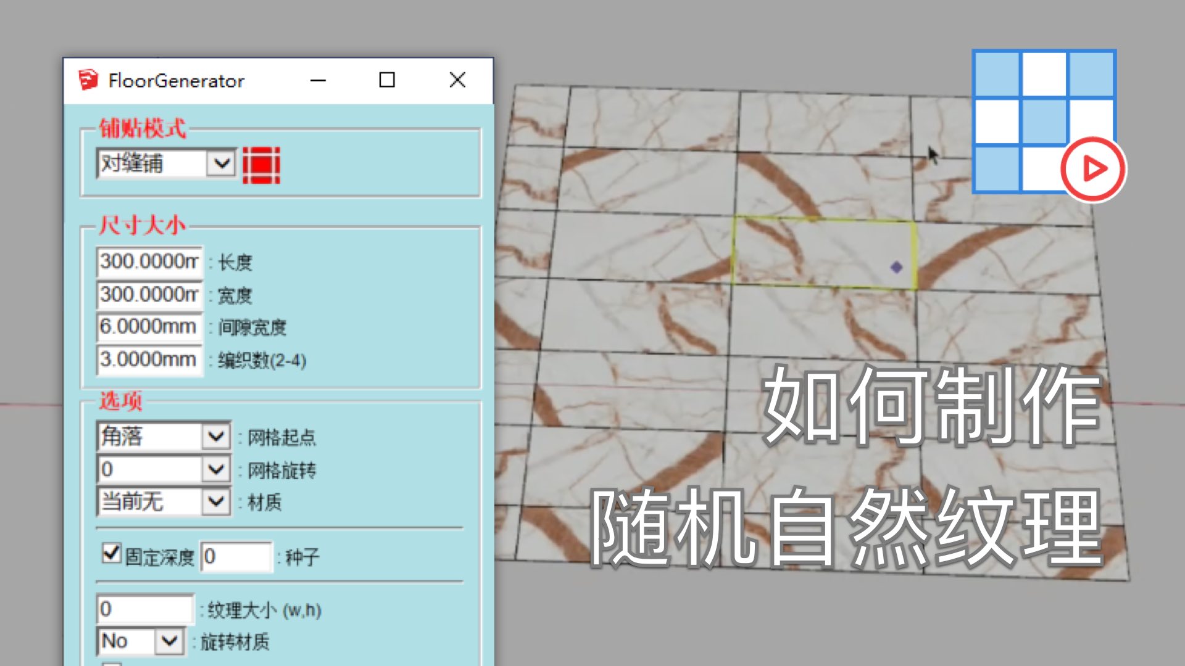Screen dimensions: 1185x666
Task: Select the 宽度 input field
Action: [x=148, y=294]
